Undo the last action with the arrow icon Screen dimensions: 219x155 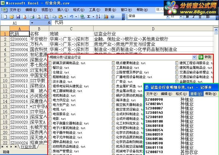tap(72, 17)
